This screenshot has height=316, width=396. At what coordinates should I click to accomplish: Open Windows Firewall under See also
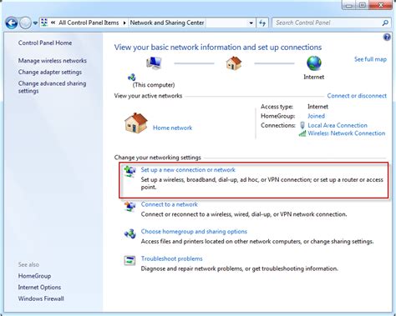point(41,298)
